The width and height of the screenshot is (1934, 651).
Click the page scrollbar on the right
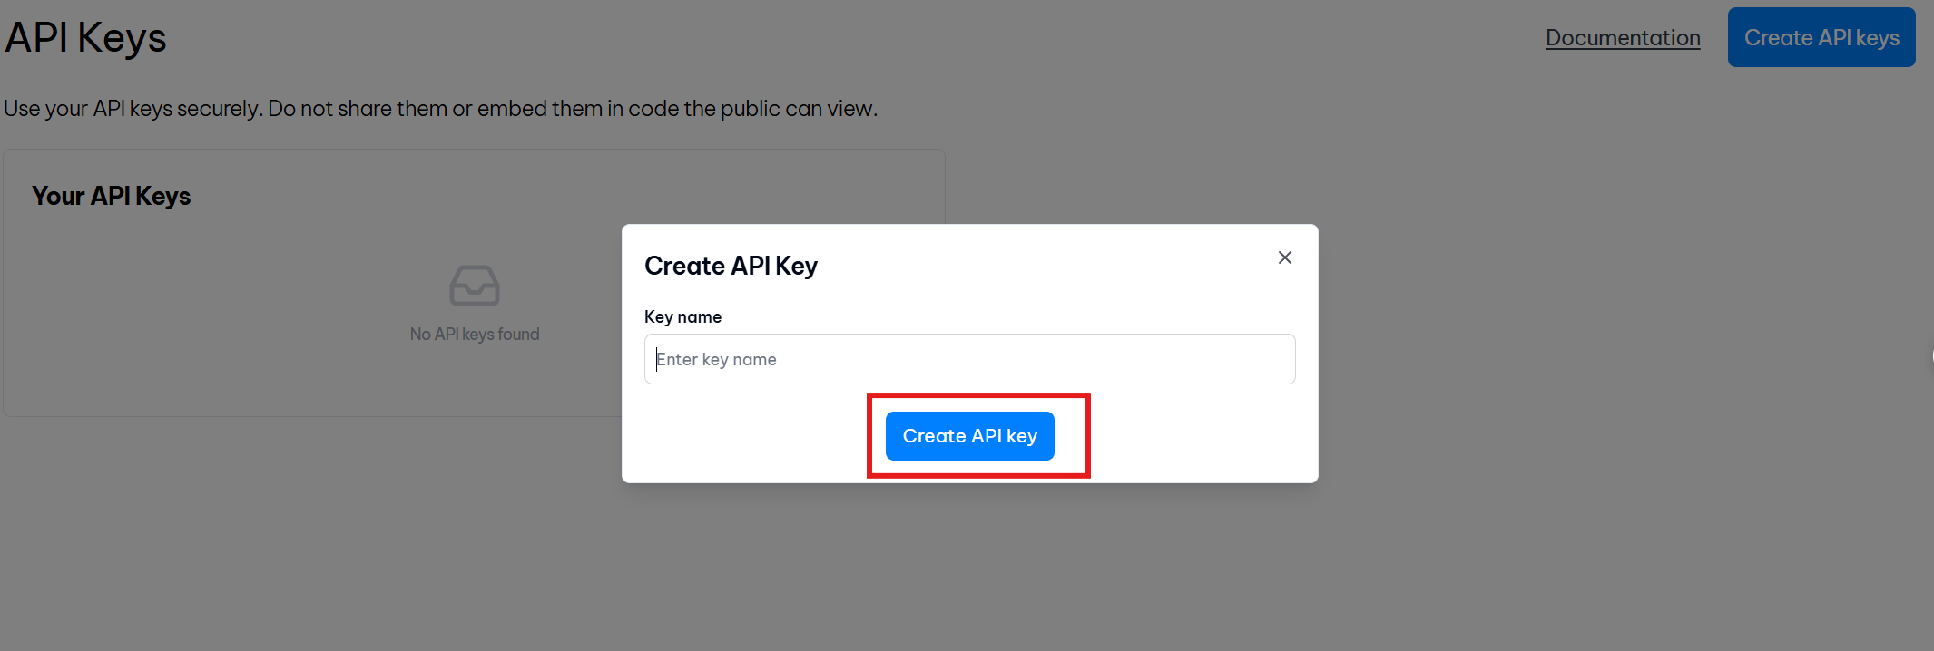tap(1930, 355)
